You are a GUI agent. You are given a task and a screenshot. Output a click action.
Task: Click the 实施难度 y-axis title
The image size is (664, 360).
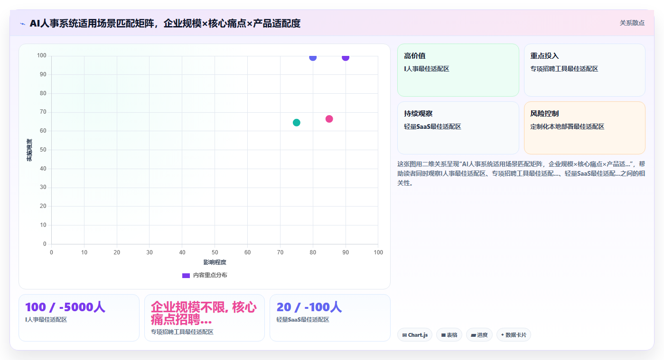[x=29, y=150]
